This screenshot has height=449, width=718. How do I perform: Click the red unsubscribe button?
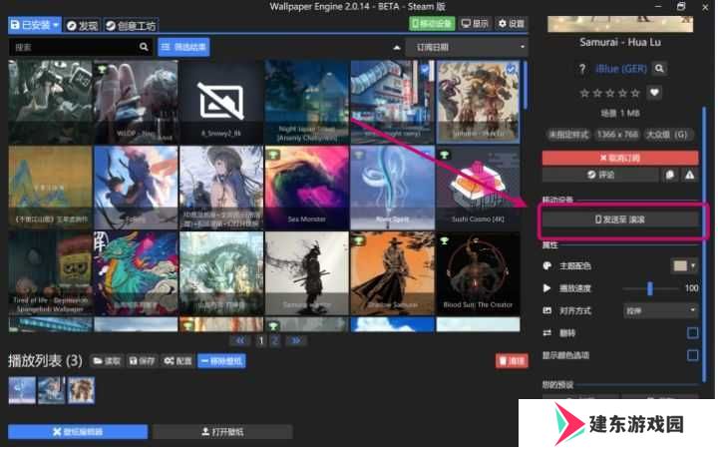point(620,158)
